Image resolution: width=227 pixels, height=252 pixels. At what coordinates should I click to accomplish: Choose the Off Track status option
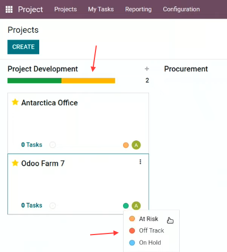pos(151,230)
